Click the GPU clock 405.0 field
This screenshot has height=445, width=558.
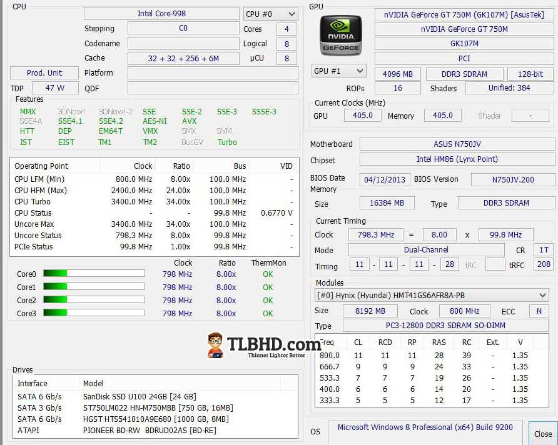click(x=362, y=116)
